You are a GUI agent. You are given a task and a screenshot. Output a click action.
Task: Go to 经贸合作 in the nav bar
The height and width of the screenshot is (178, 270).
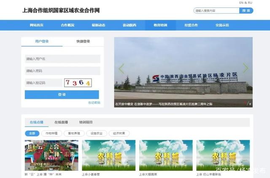(191, 25)
